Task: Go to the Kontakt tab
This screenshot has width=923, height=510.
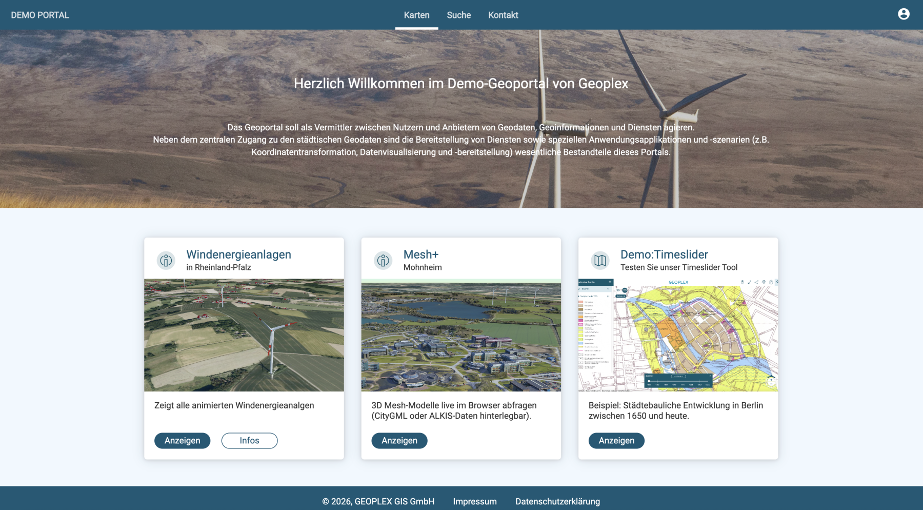Action: (x=503, y=15)
